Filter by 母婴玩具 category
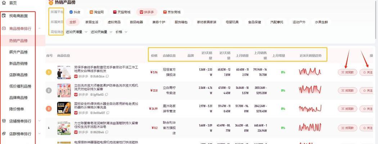This screenshot has height=144, width=378. [x=232, y=22]
